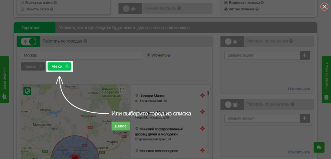Click the globe icon on the map
Screen dimensions: 331x159
pos(27,91)
